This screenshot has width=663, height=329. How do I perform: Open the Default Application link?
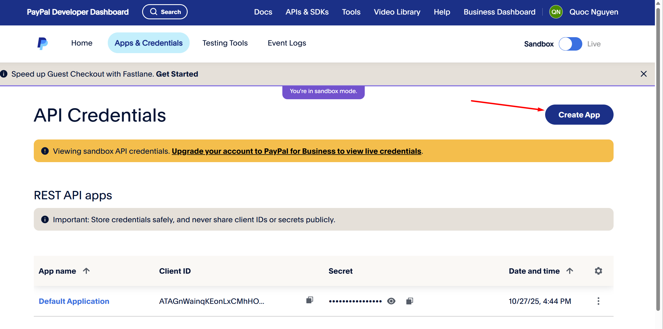pyautogui.click(x=74, y=301)
